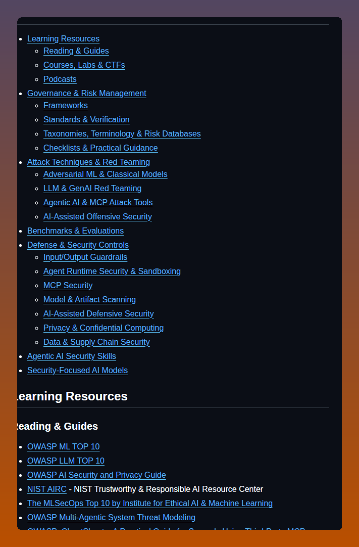Follow the MCP Security link
The image size is (359, 547).
click(x=68, y=286)
